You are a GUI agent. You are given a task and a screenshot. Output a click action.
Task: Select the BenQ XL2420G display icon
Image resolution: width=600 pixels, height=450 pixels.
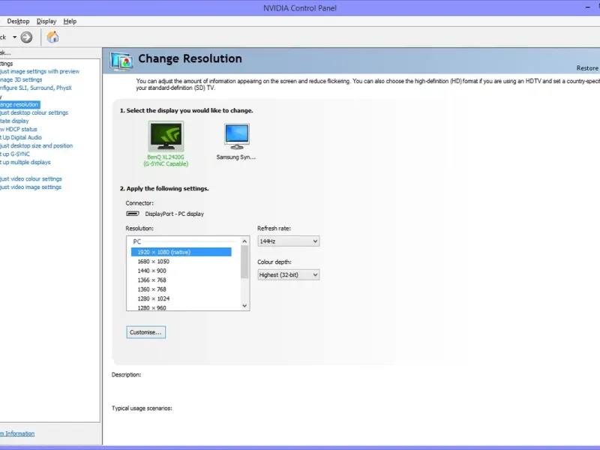(166, 136)
